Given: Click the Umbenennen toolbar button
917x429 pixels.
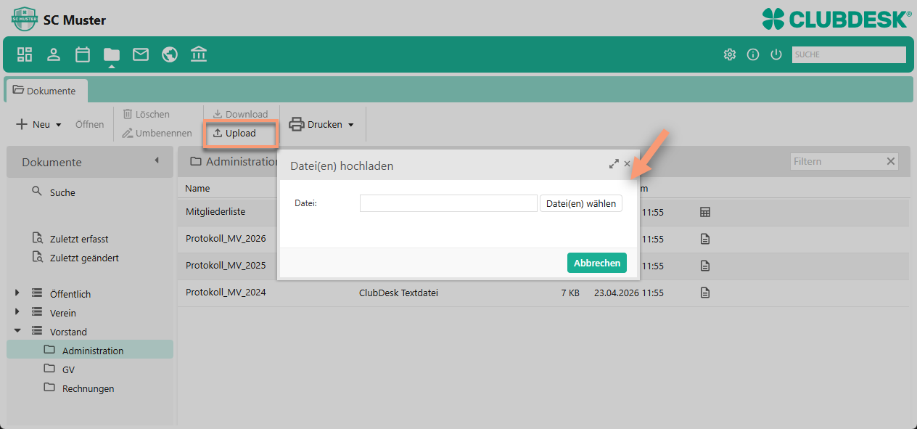Looking at the screenshot, I should point(157,133).
